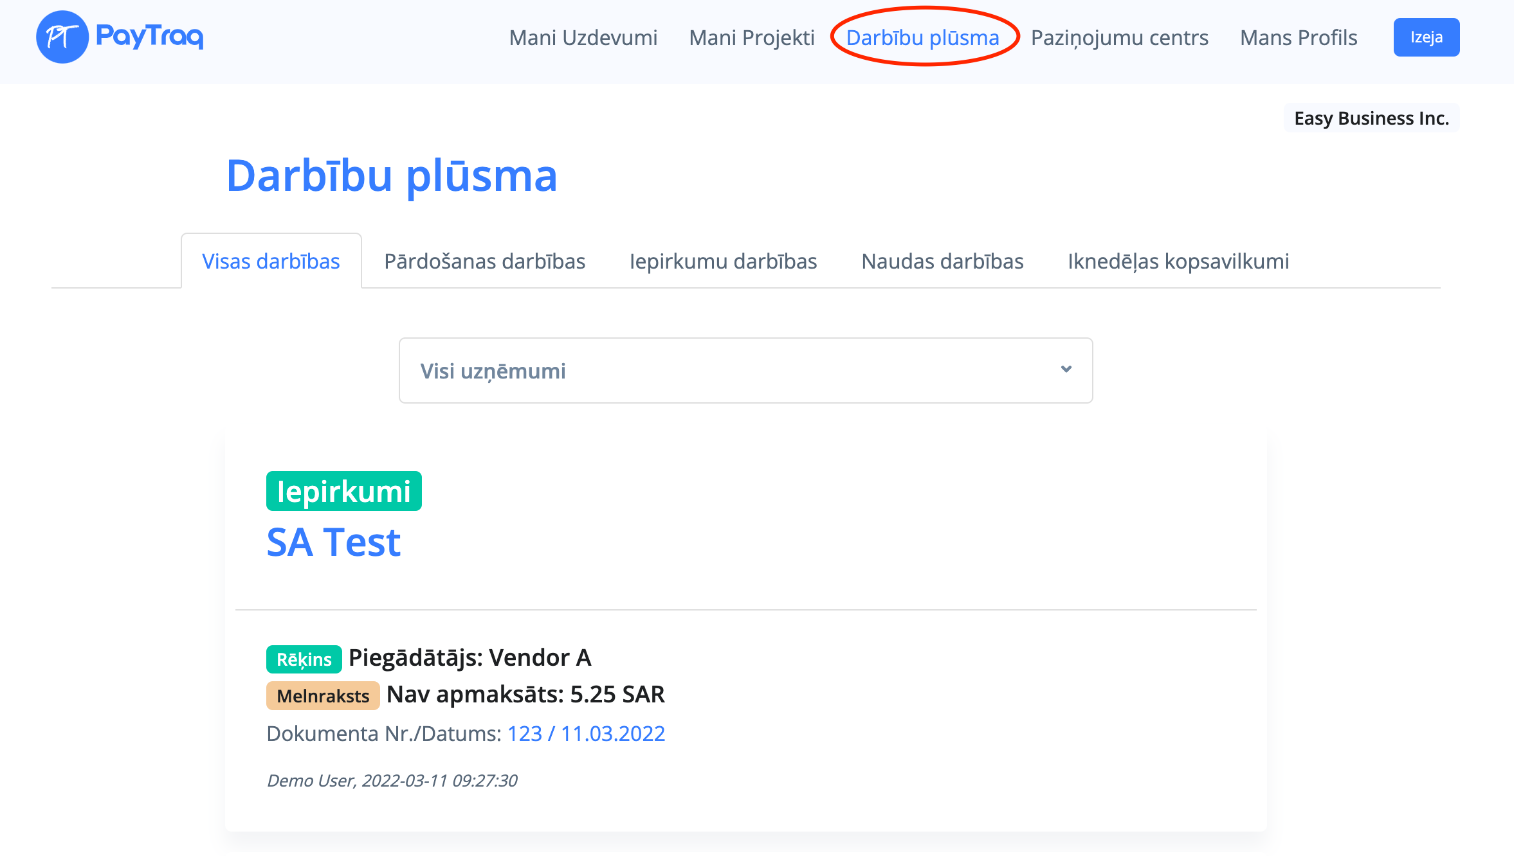
Task: Expand the Visi uzņēmumi dropdown
Action: [745, 371]
